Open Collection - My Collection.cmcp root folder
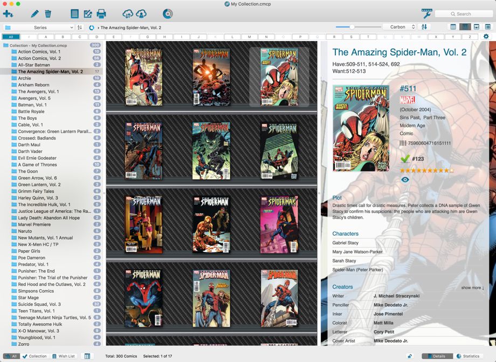Image resolution: width=496 pixels, height=362 pixels. [x=38, y=45]
